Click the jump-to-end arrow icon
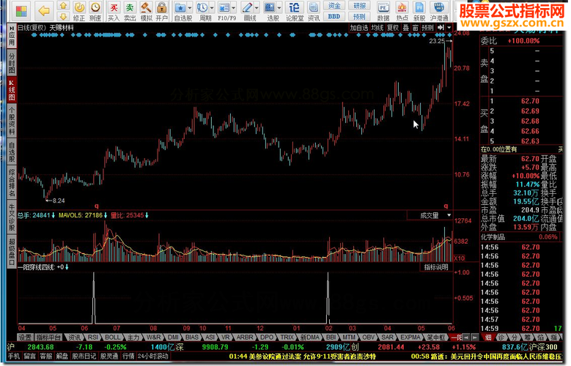This screenshot has height=366, width=571. click(x=441, y=28)
